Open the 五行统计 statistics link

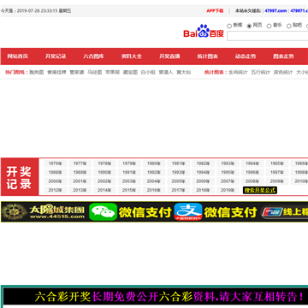pyautogui.click(x=261, y=73)
